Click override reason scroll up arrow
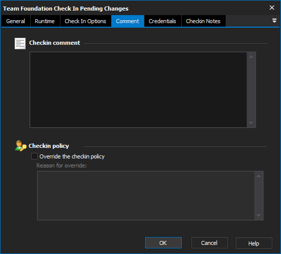This screenshot has width=281, height=254. [259, 176]
